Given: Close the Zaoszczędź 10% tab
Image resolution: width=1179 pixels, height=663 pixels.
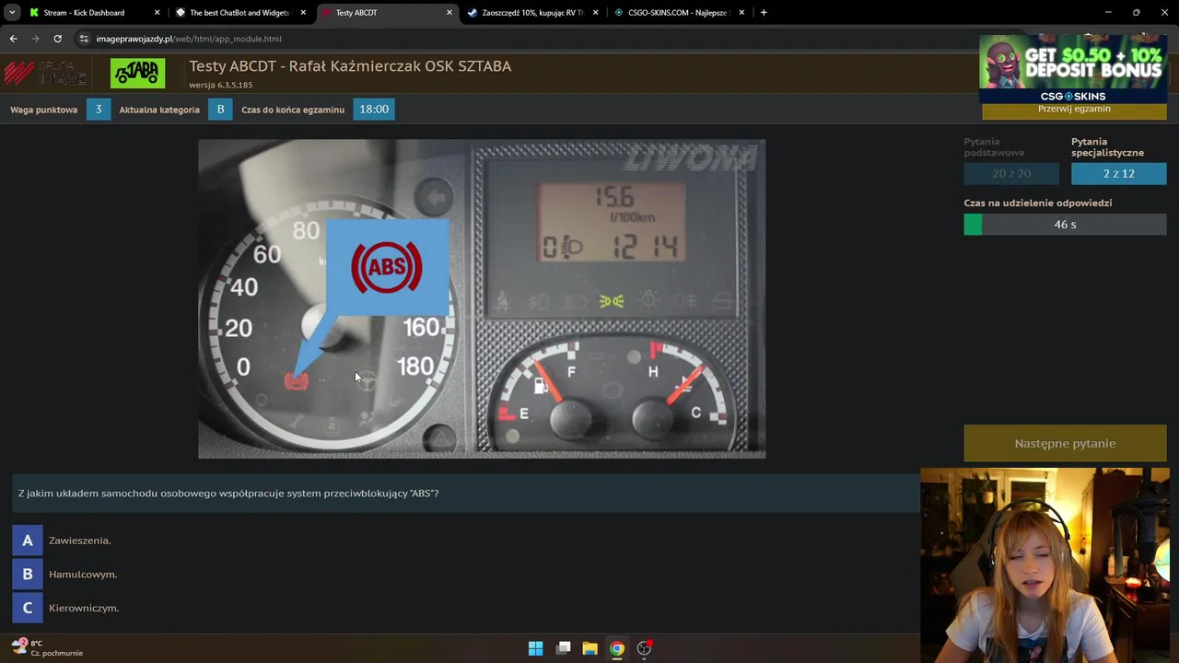Looking at the screenshot, I should [x=595, y=13].
